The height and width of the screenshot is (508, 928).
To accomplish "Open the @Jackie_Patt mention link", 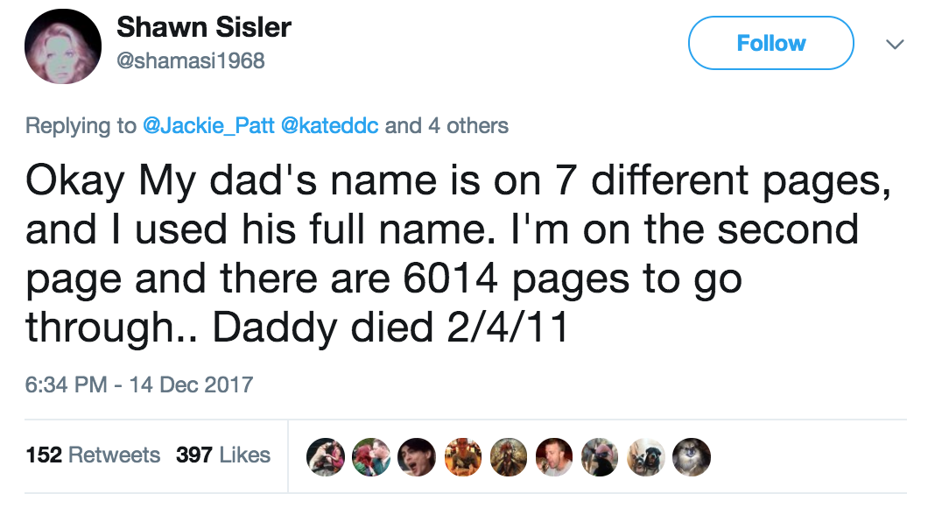I will pyautogui.click(x=207, y=126).
